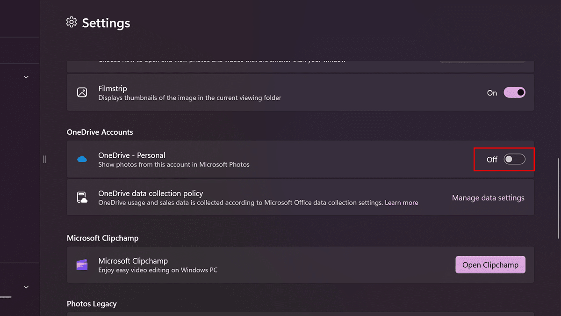Click the purple Microsoft Clipchamp icon
This screenshot has height=316, width=561.
[82, 265]
